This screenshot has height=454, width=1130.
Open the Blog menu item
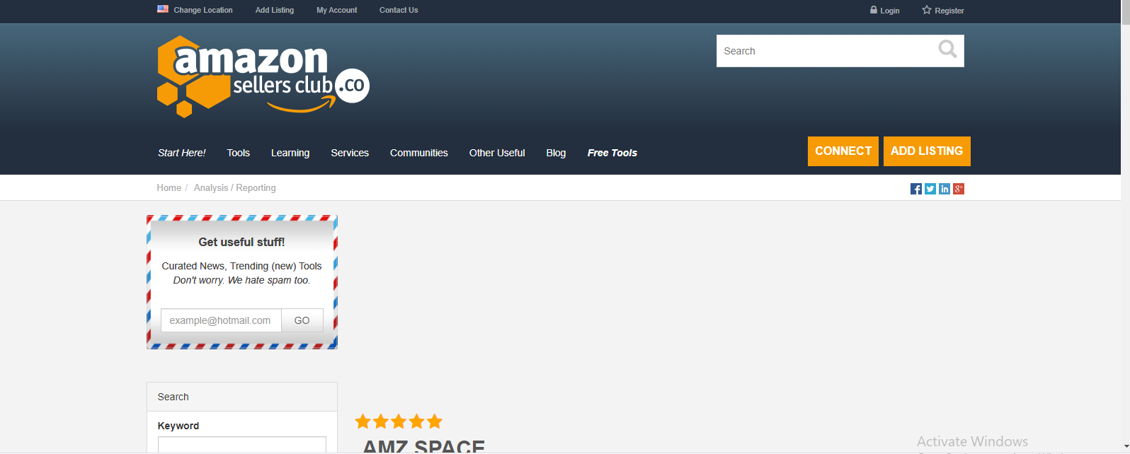[x=556, y=153]
